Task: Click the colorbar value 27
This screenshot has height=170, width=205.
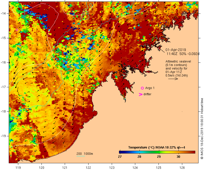Action: click(120, 157)
